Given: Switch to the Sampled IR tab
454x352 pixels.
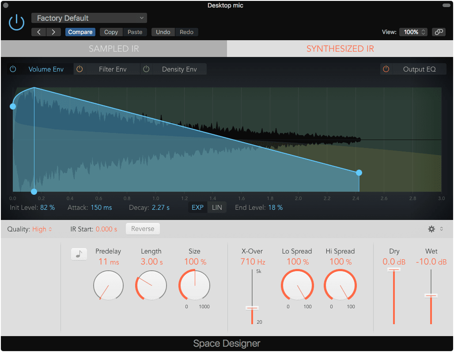Looking at the screenshot, I should (114, 49).
